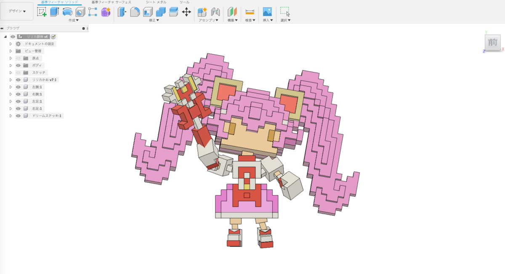
Task: Click the folder icon of ビュー管理
Action: click(x=18, y=51)
